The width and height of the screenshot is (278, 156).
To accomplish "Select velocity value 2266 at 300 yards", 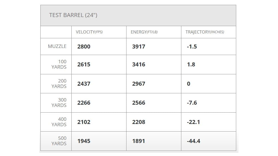I will (x=84, y=103).
